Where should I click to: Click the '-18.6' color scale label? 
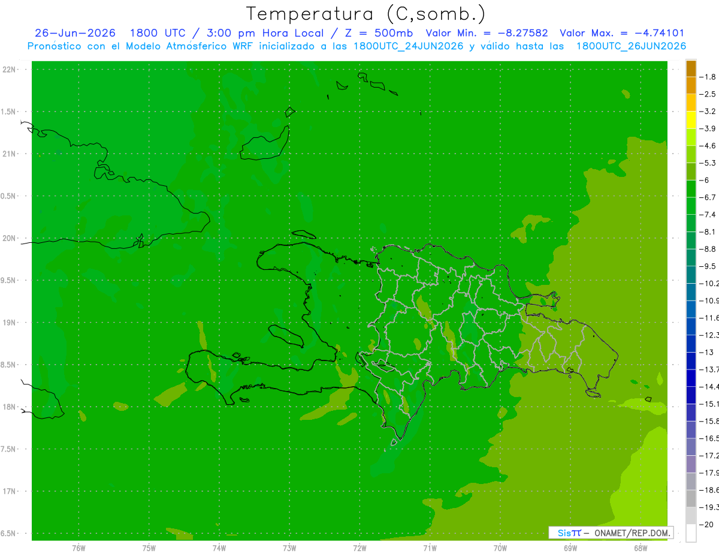point(709,490)
